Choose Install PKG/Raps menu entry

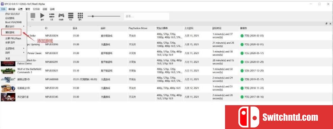pyautogui.click(x=13, y=39)
